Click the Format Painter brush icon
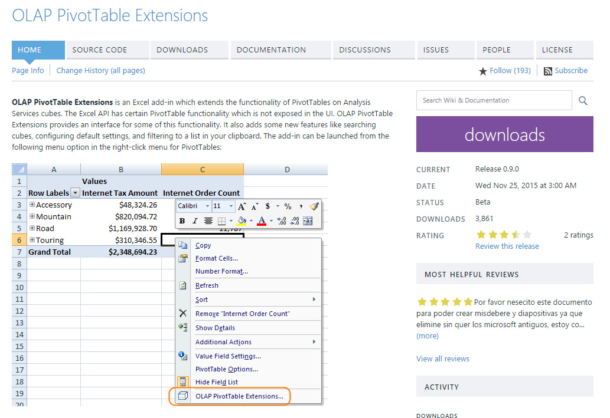The image size is (610, 418). pyautogui.click(x=314, y=206)
